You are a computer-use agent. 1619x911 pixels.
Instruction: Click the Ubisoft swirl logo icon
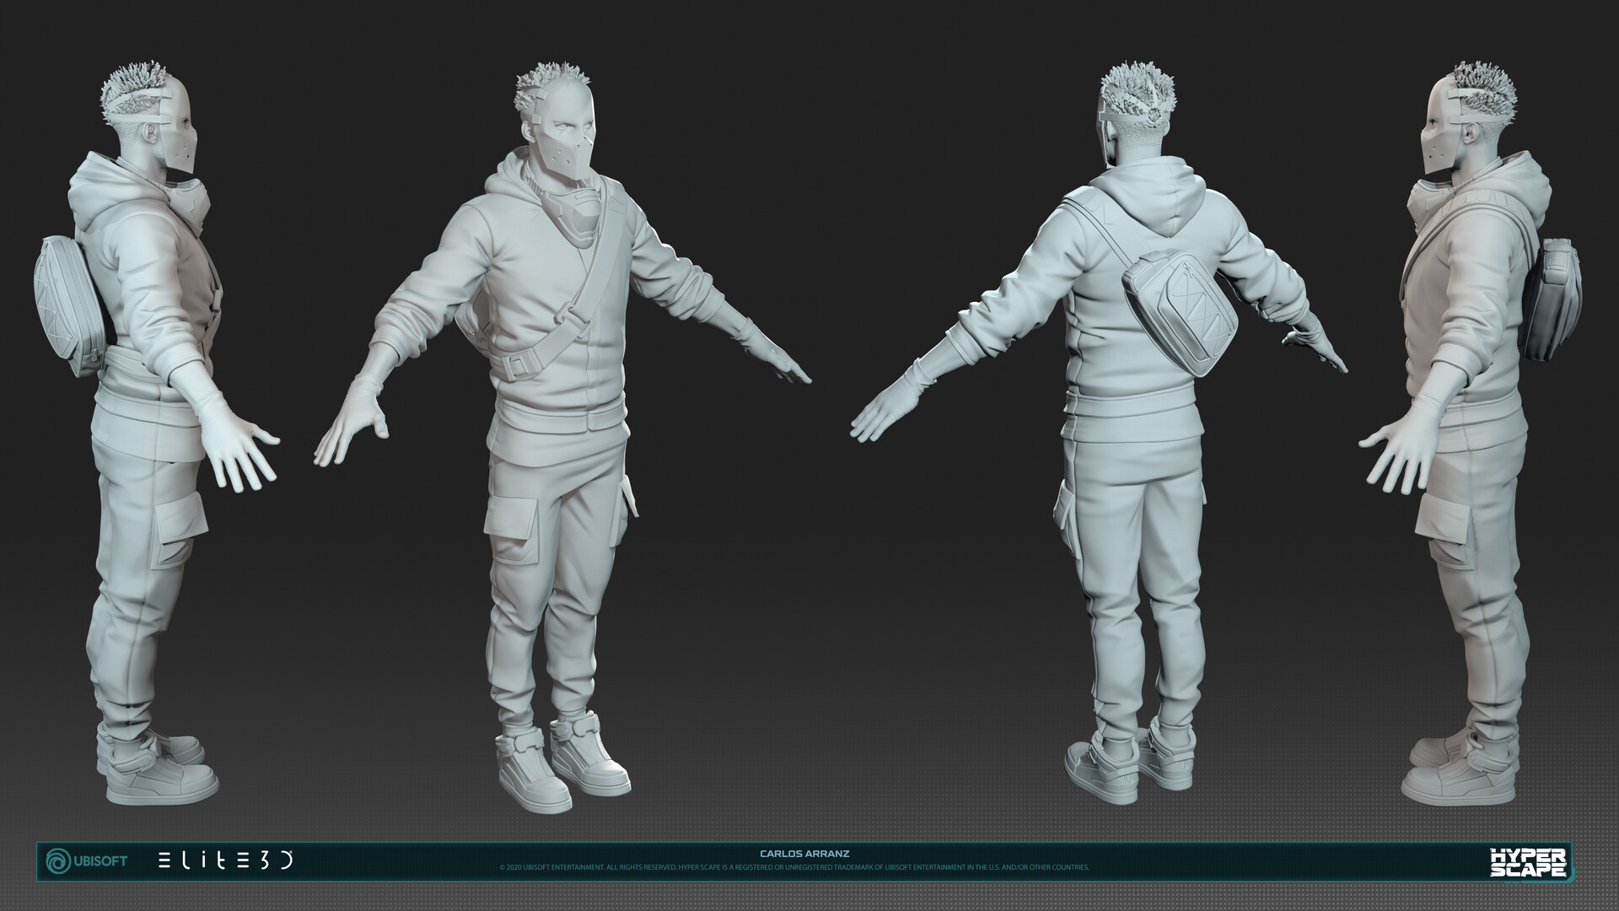point(59,860)
